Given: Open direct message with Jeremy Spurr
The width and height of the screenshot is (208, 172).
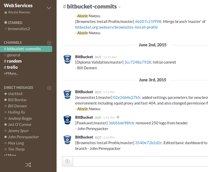Looking at the screenshot, I should pos(18,131).
